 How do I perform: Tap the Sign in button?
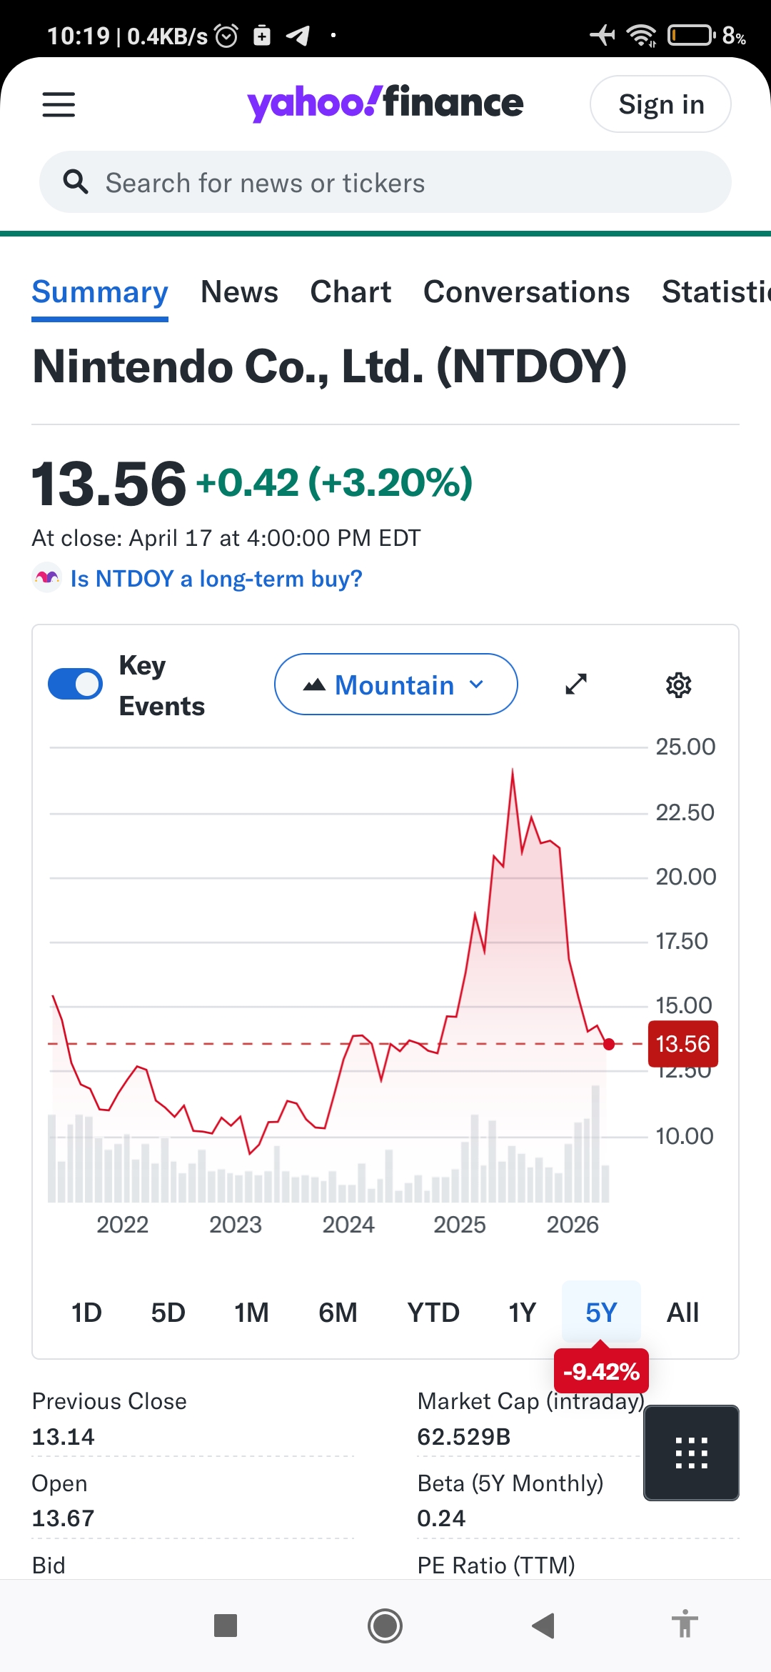click(x=660, y=104)
